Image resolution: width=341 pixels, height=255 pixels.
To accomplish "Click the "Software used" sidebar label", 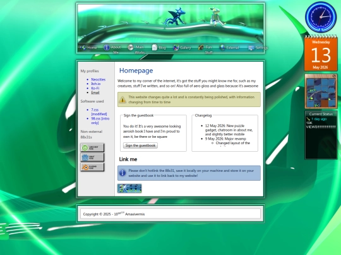I will (92, 101).
